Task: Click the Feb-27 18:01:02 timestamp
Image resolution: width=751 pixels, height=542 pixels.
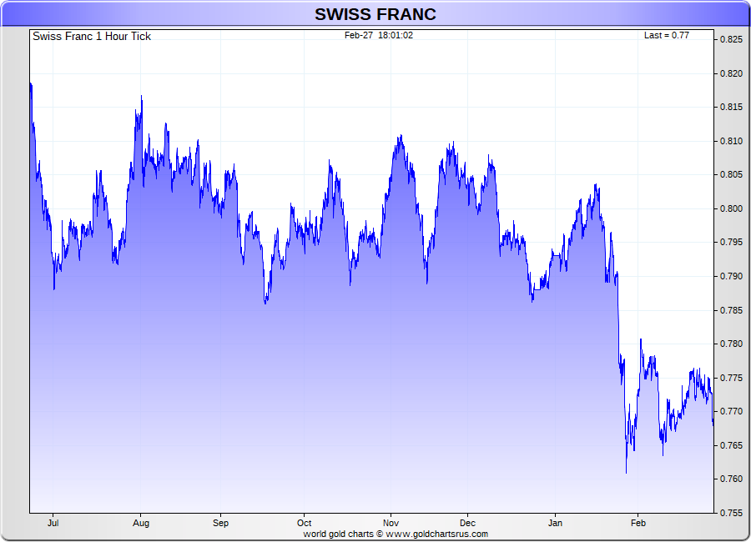Action: [379, 36]
